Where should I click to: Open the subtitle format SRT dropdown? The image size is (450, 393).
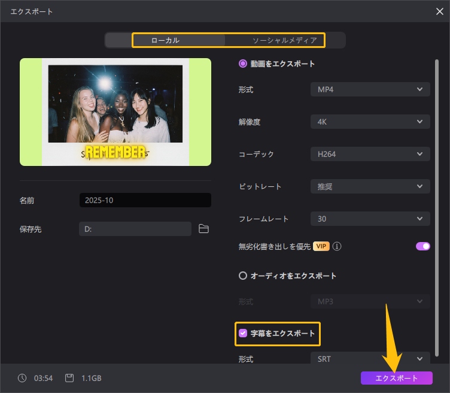[x=370, y=359]
